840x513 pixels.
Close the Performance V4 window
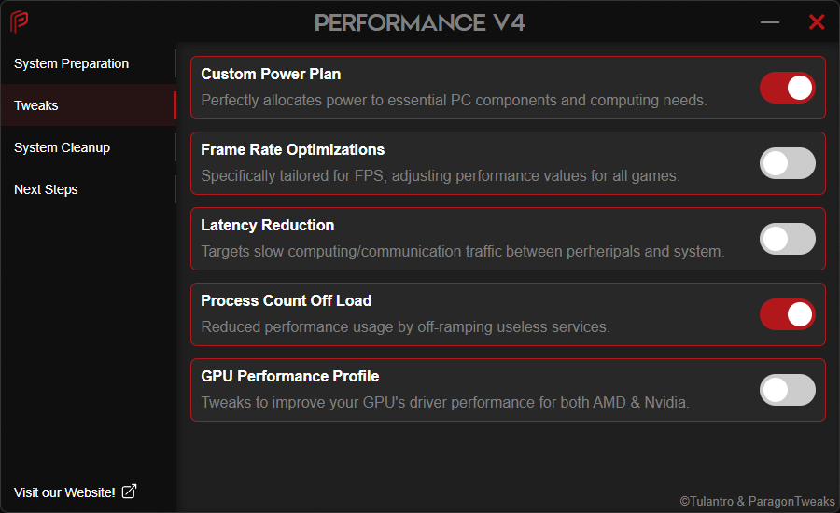click(817, 22)
